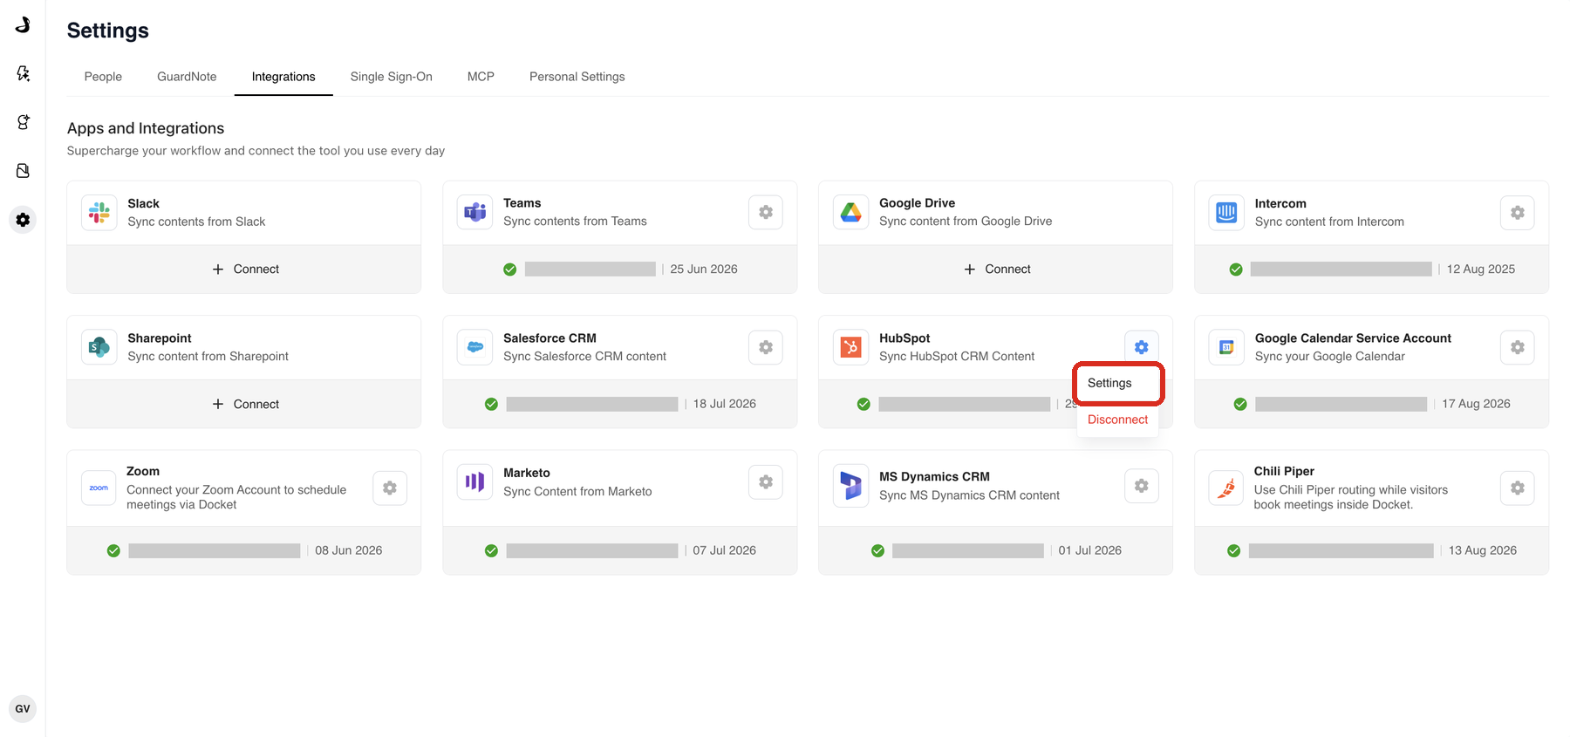1570x737 pixels.
Task: Click "Sync Salesforce CRM content" description
Action: coord(584,357)
